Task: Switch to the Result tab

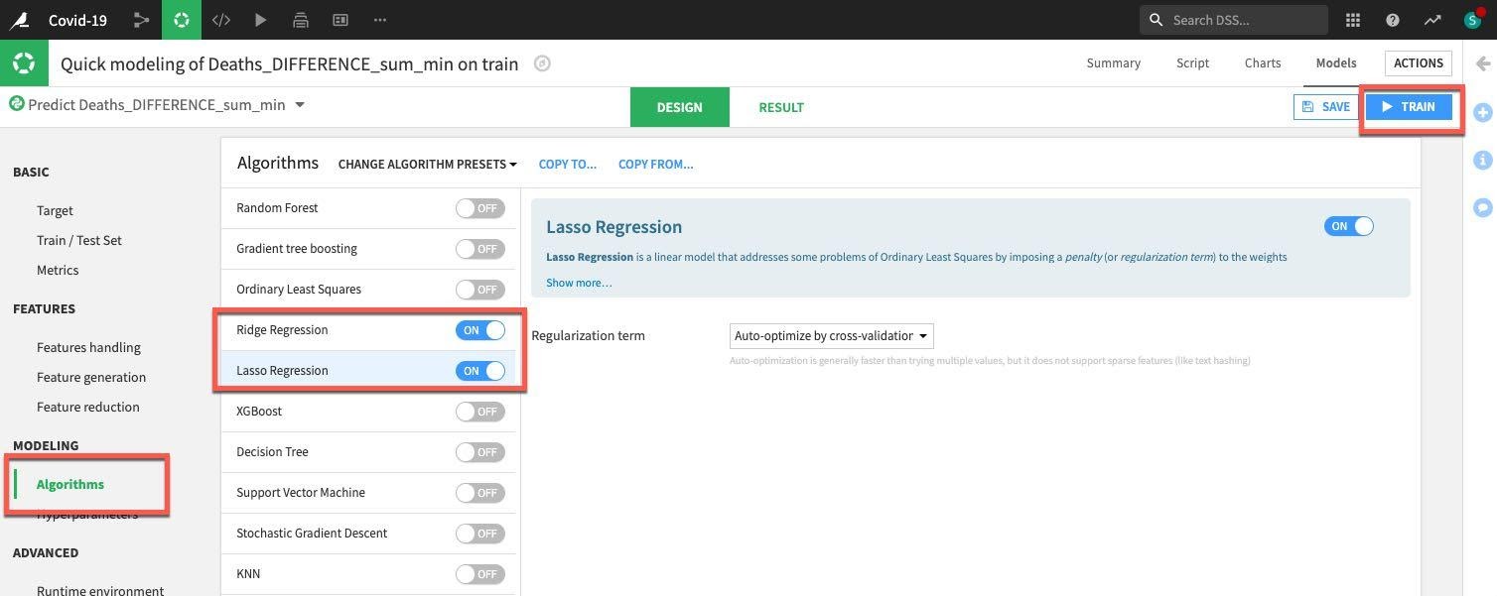Action: [781, 107]
